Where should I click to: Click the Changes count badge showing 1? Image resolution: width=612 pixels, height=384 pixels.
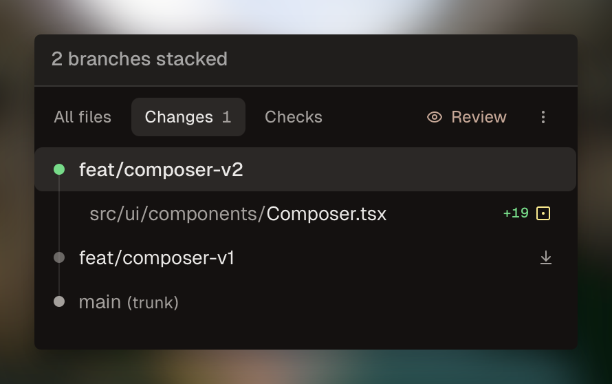point(226,117)
